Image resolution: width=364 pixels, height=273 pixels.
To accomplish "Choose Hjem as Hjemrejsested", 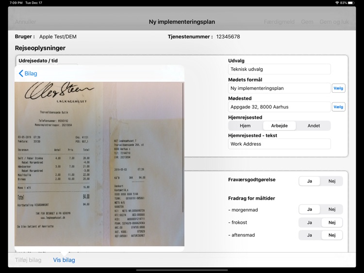I will (245, 126).
